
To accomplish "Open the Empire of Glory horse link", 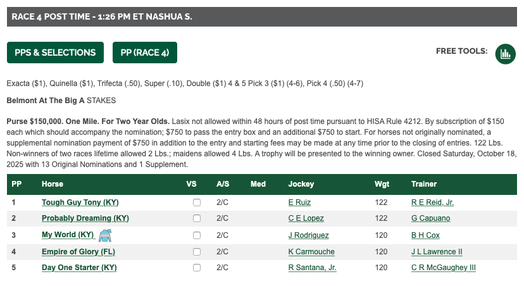I will click(78, 252).
